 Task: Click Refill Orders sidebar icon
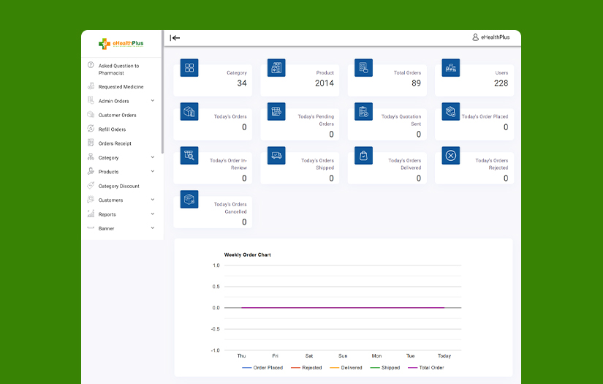(91, 129)
